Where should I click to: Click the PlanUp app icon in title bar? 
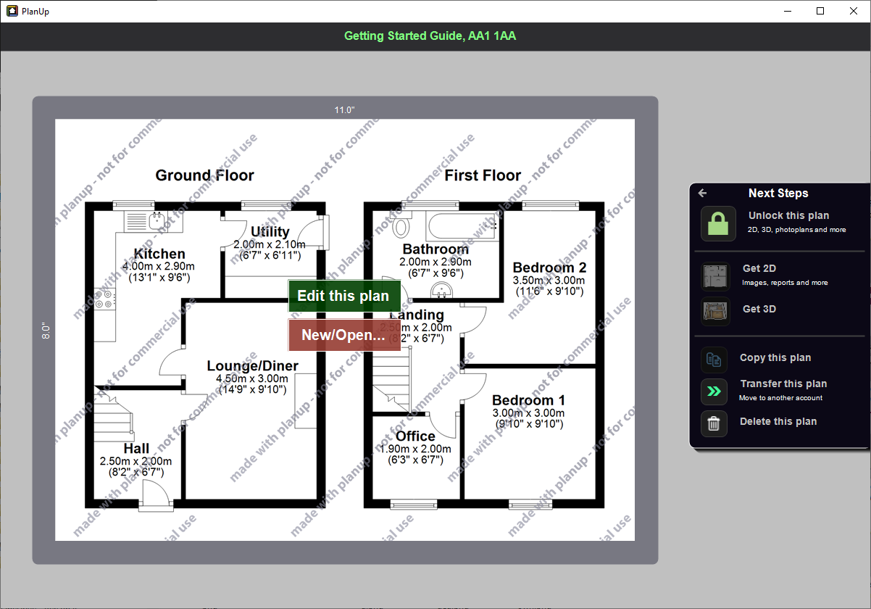(12, 11)
